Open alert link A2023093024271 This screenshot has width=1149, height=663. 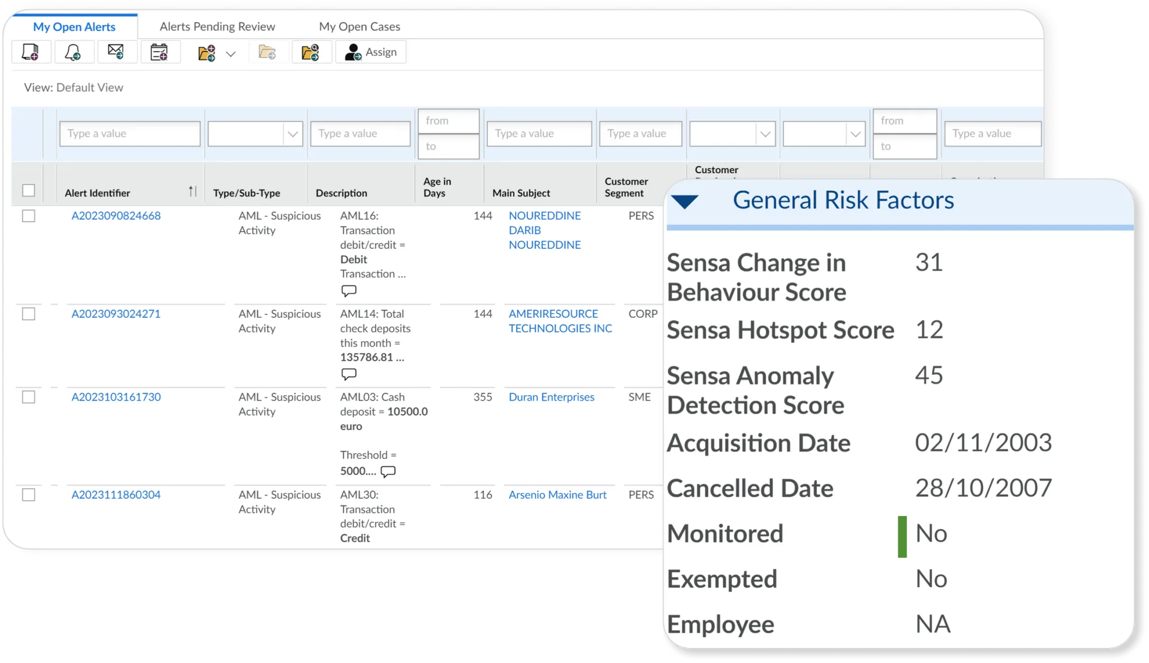(116, 314)
